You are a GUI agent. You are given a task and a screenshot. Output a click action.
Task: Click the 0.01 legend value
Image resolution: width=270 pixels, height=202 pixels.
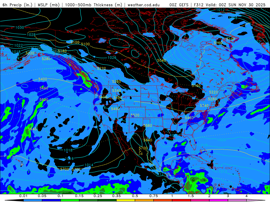point(23,196)
